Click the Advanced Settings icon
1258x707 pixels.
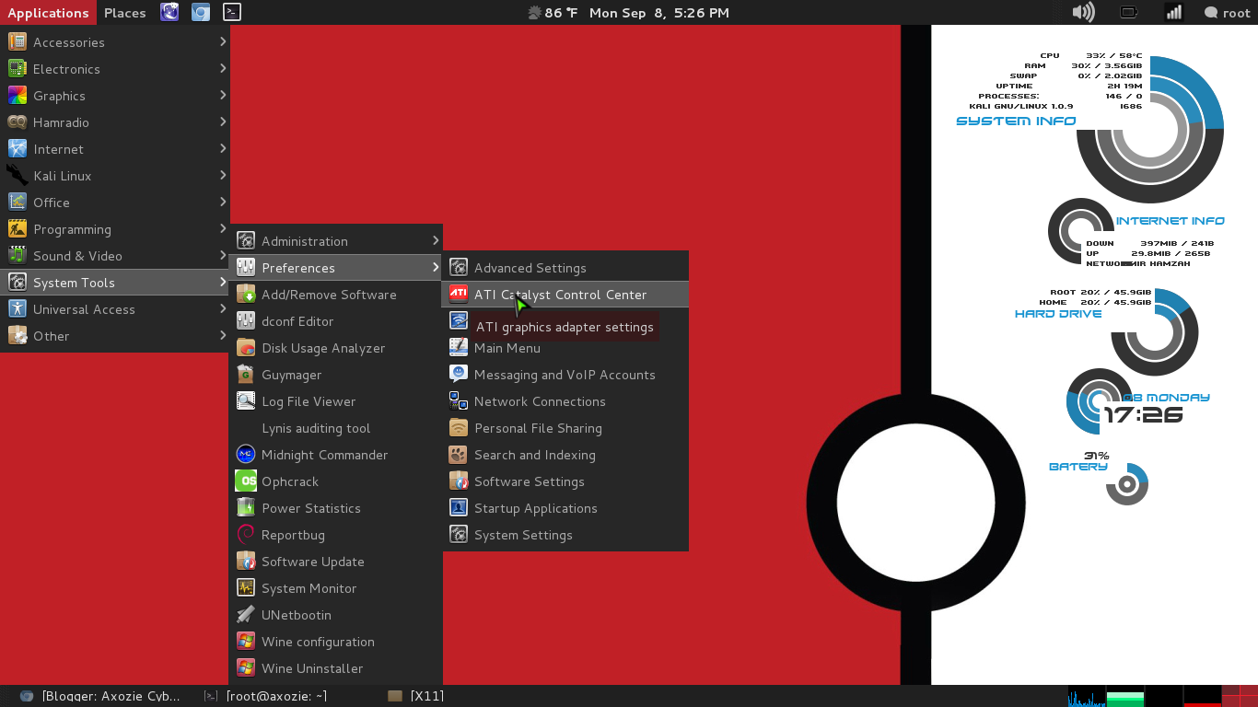pos(459,268)
